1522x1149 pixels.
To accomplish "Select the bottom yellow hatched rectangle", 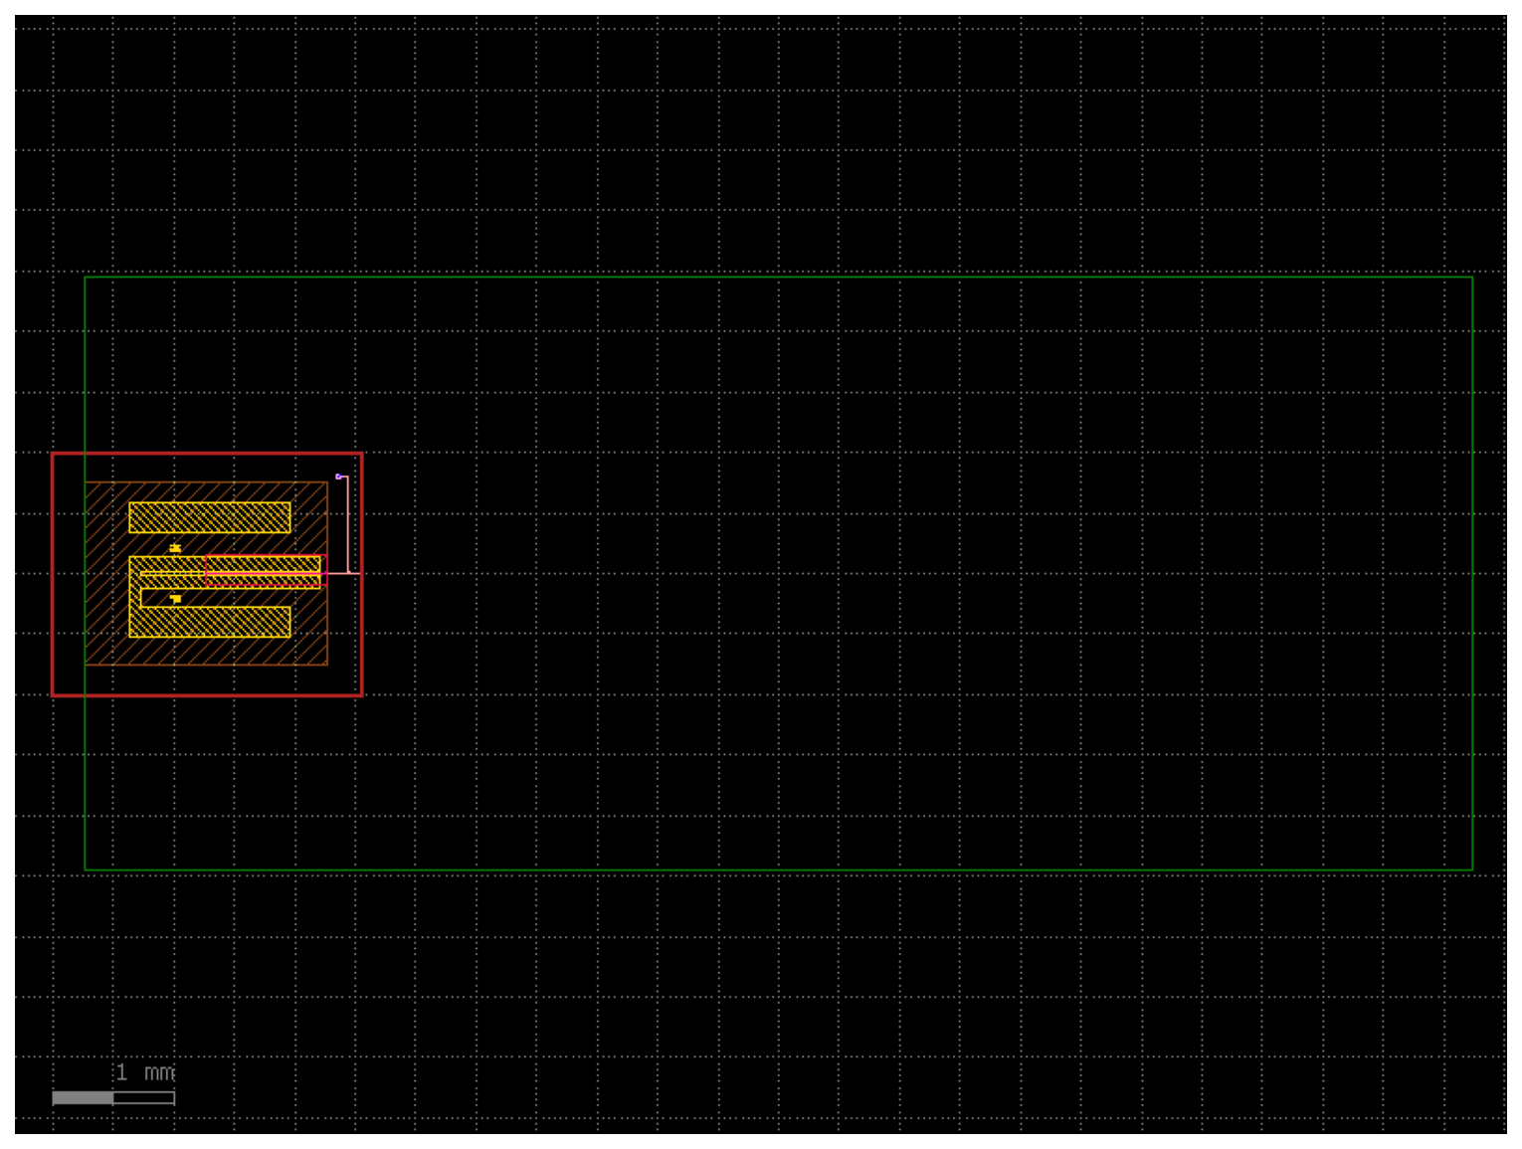I will [x=210, y=622].
